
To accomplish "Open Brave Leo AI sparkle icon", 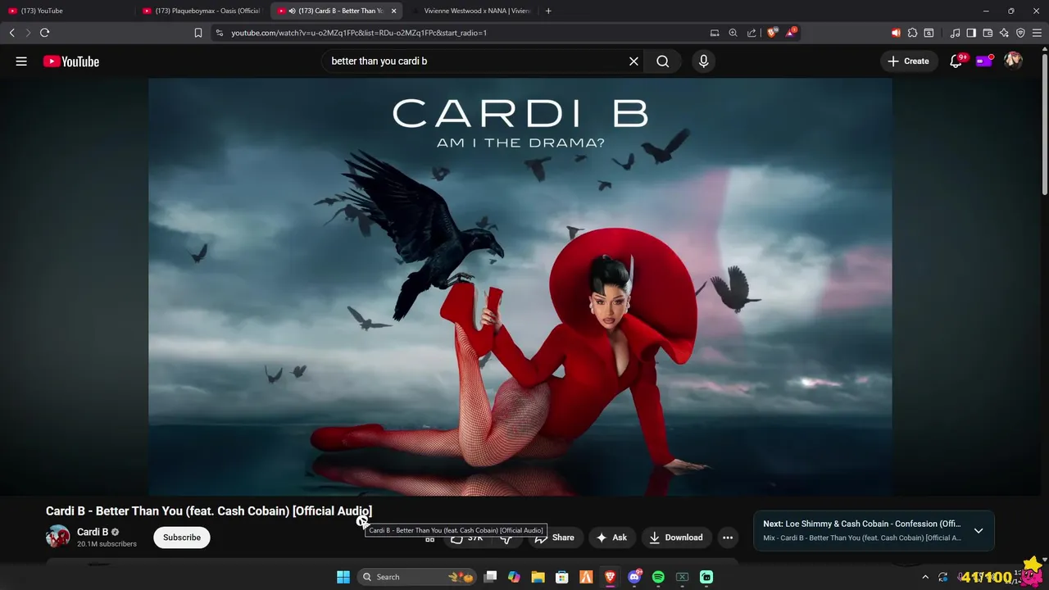I will pos(1004,33).
